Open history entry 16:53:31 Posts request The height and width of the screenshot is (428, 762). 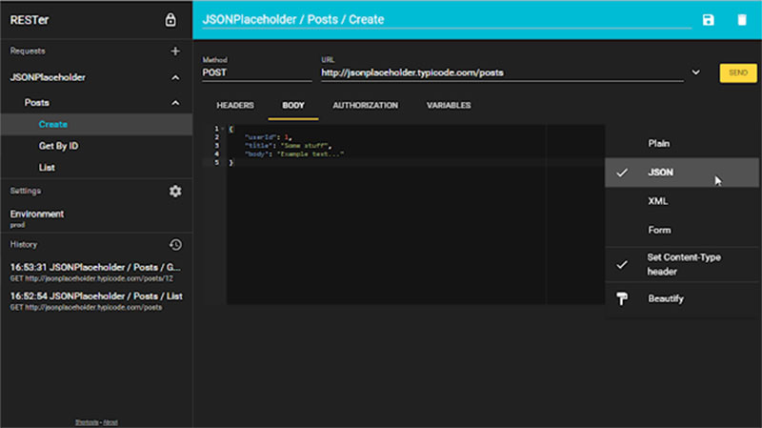(x=96, y=272)
